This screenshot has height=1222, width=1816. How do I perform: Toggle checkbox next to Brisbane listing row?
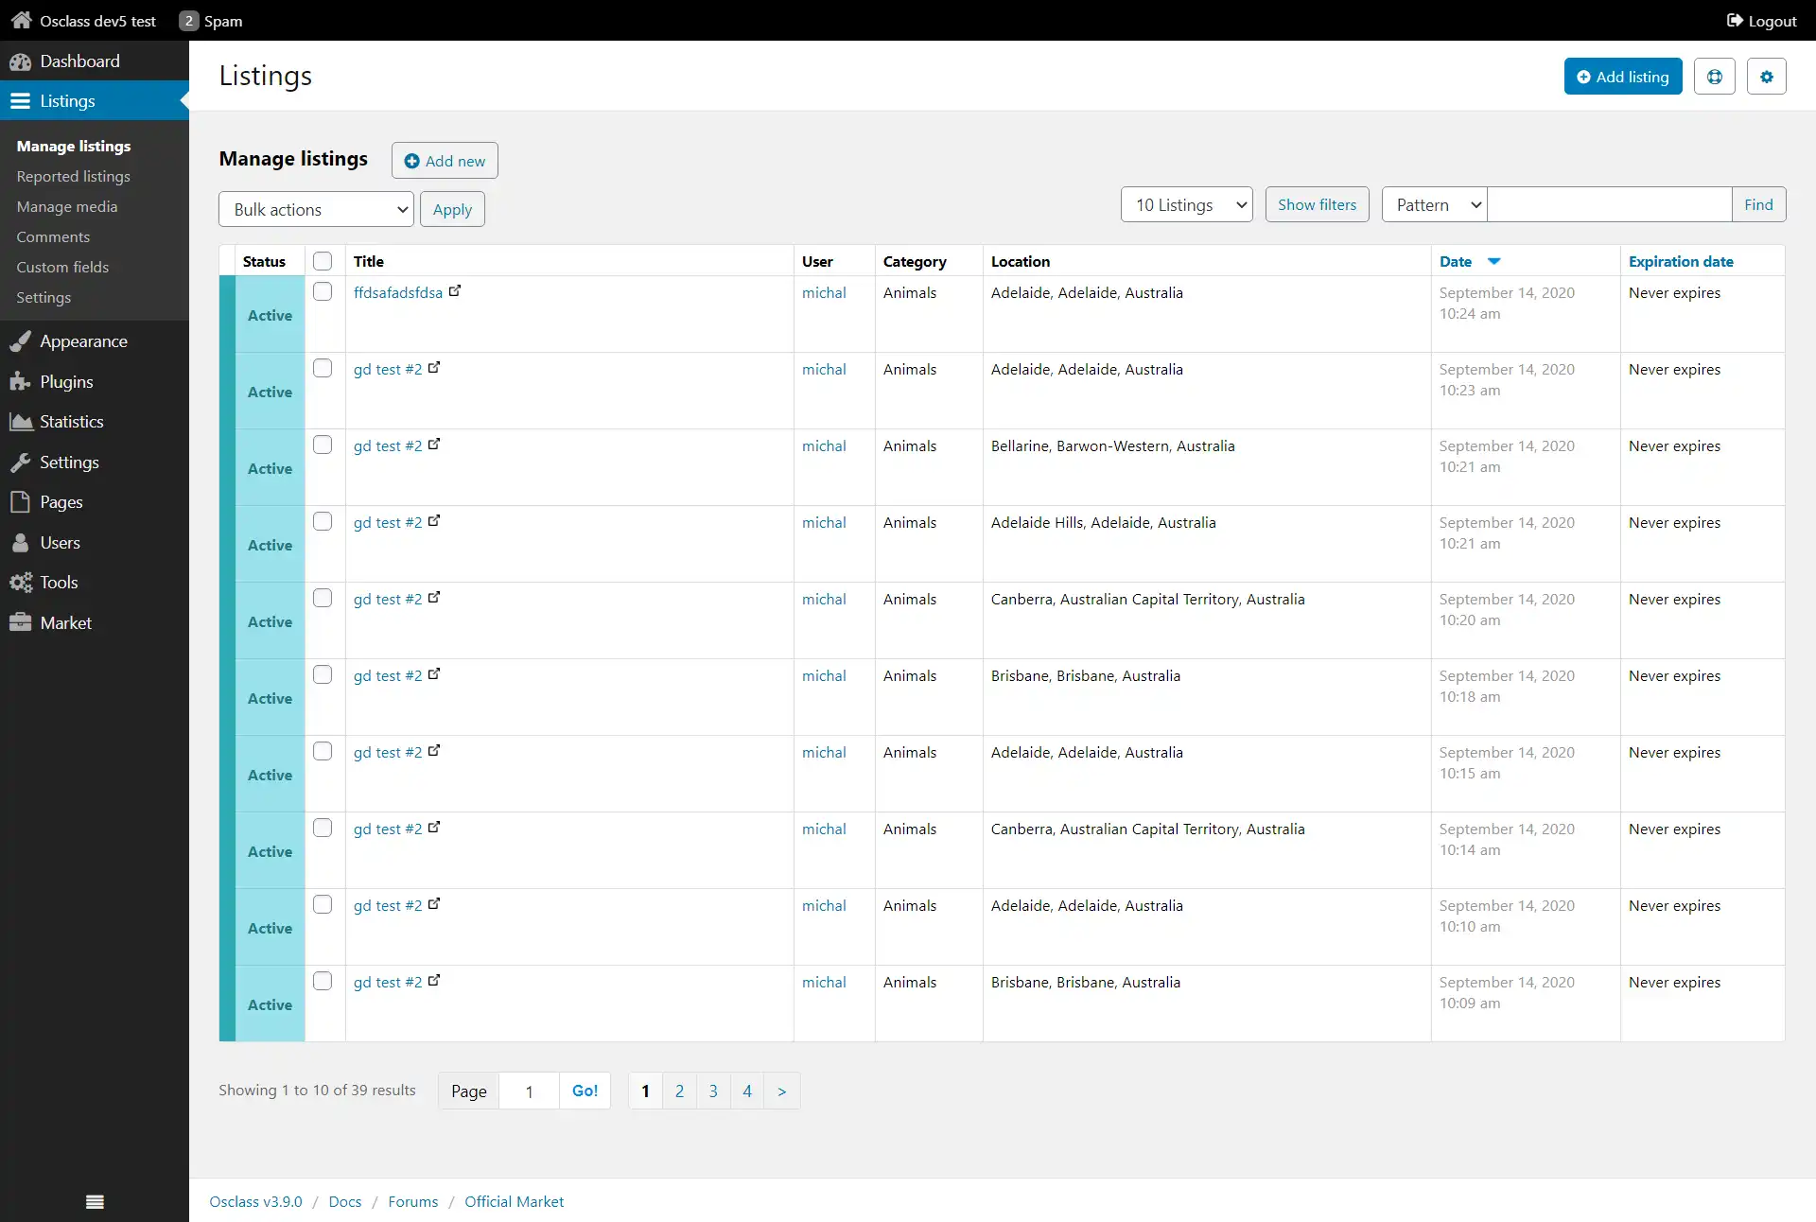(324, 673)
